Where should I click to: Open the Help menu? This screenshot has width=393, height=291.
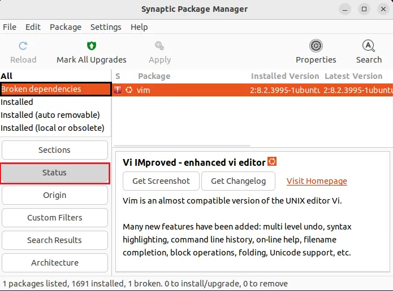[139, 27]
